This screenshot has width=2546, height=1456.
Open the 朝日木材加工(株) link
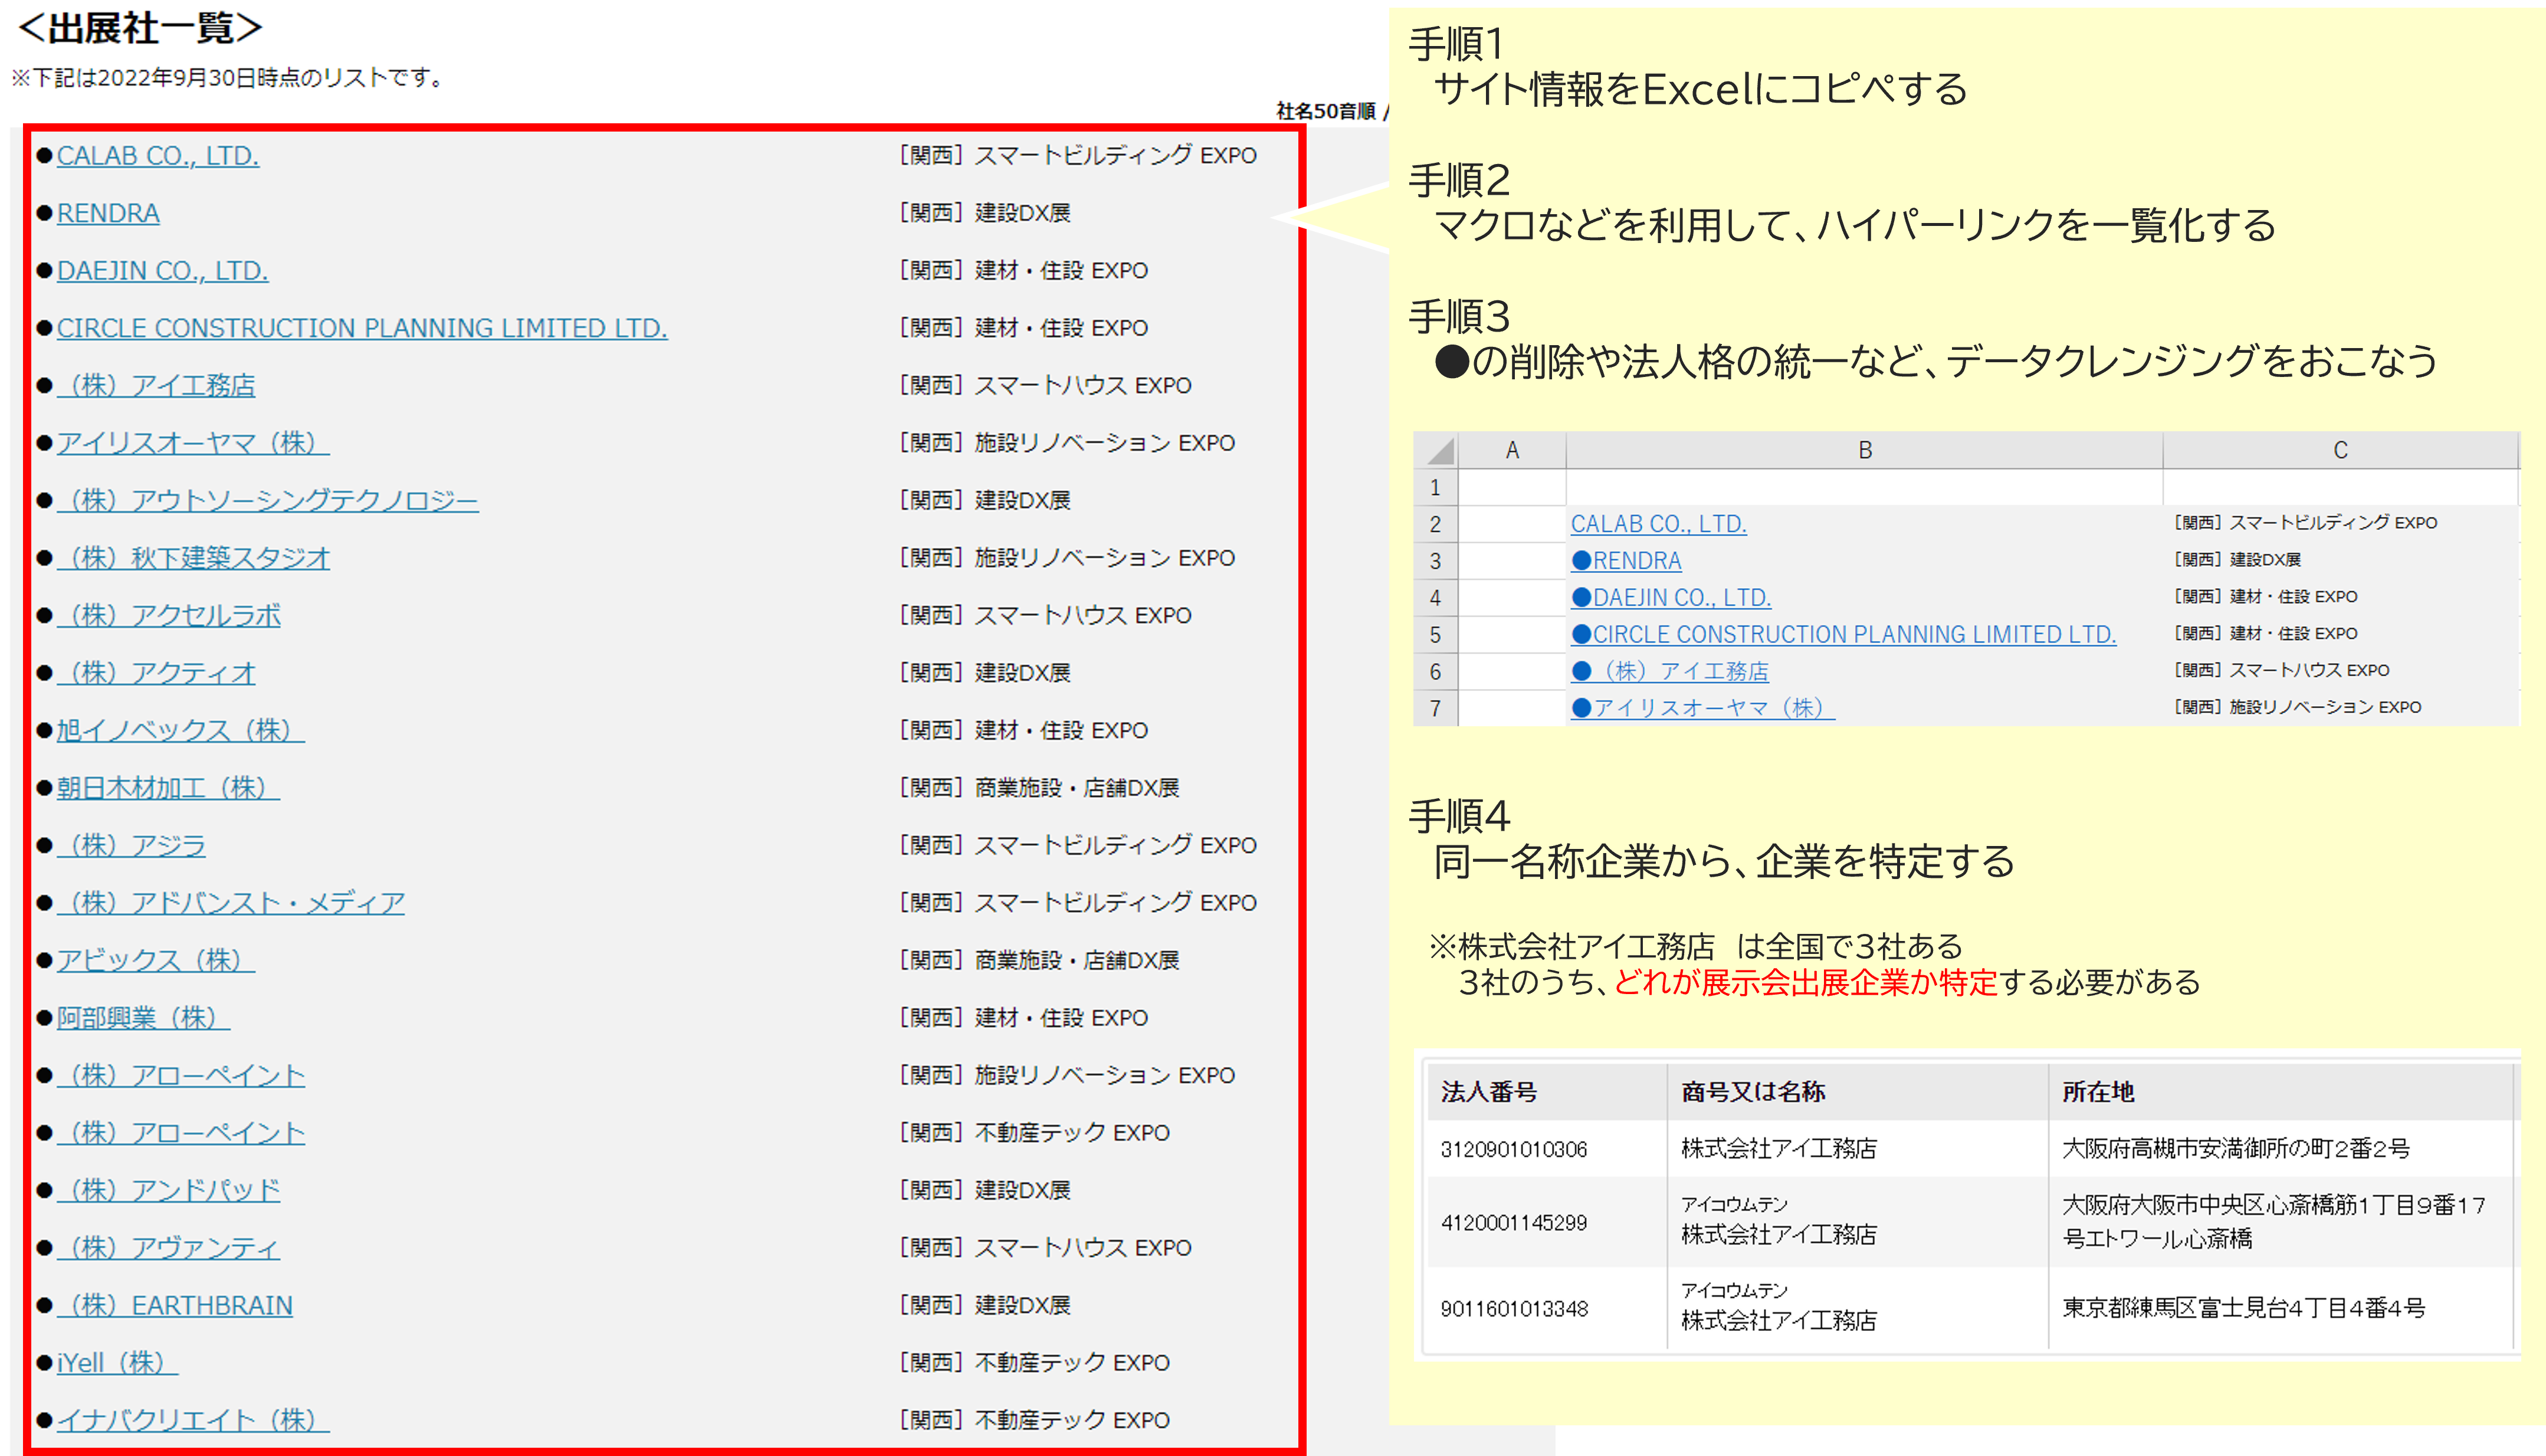coord(168,788)
